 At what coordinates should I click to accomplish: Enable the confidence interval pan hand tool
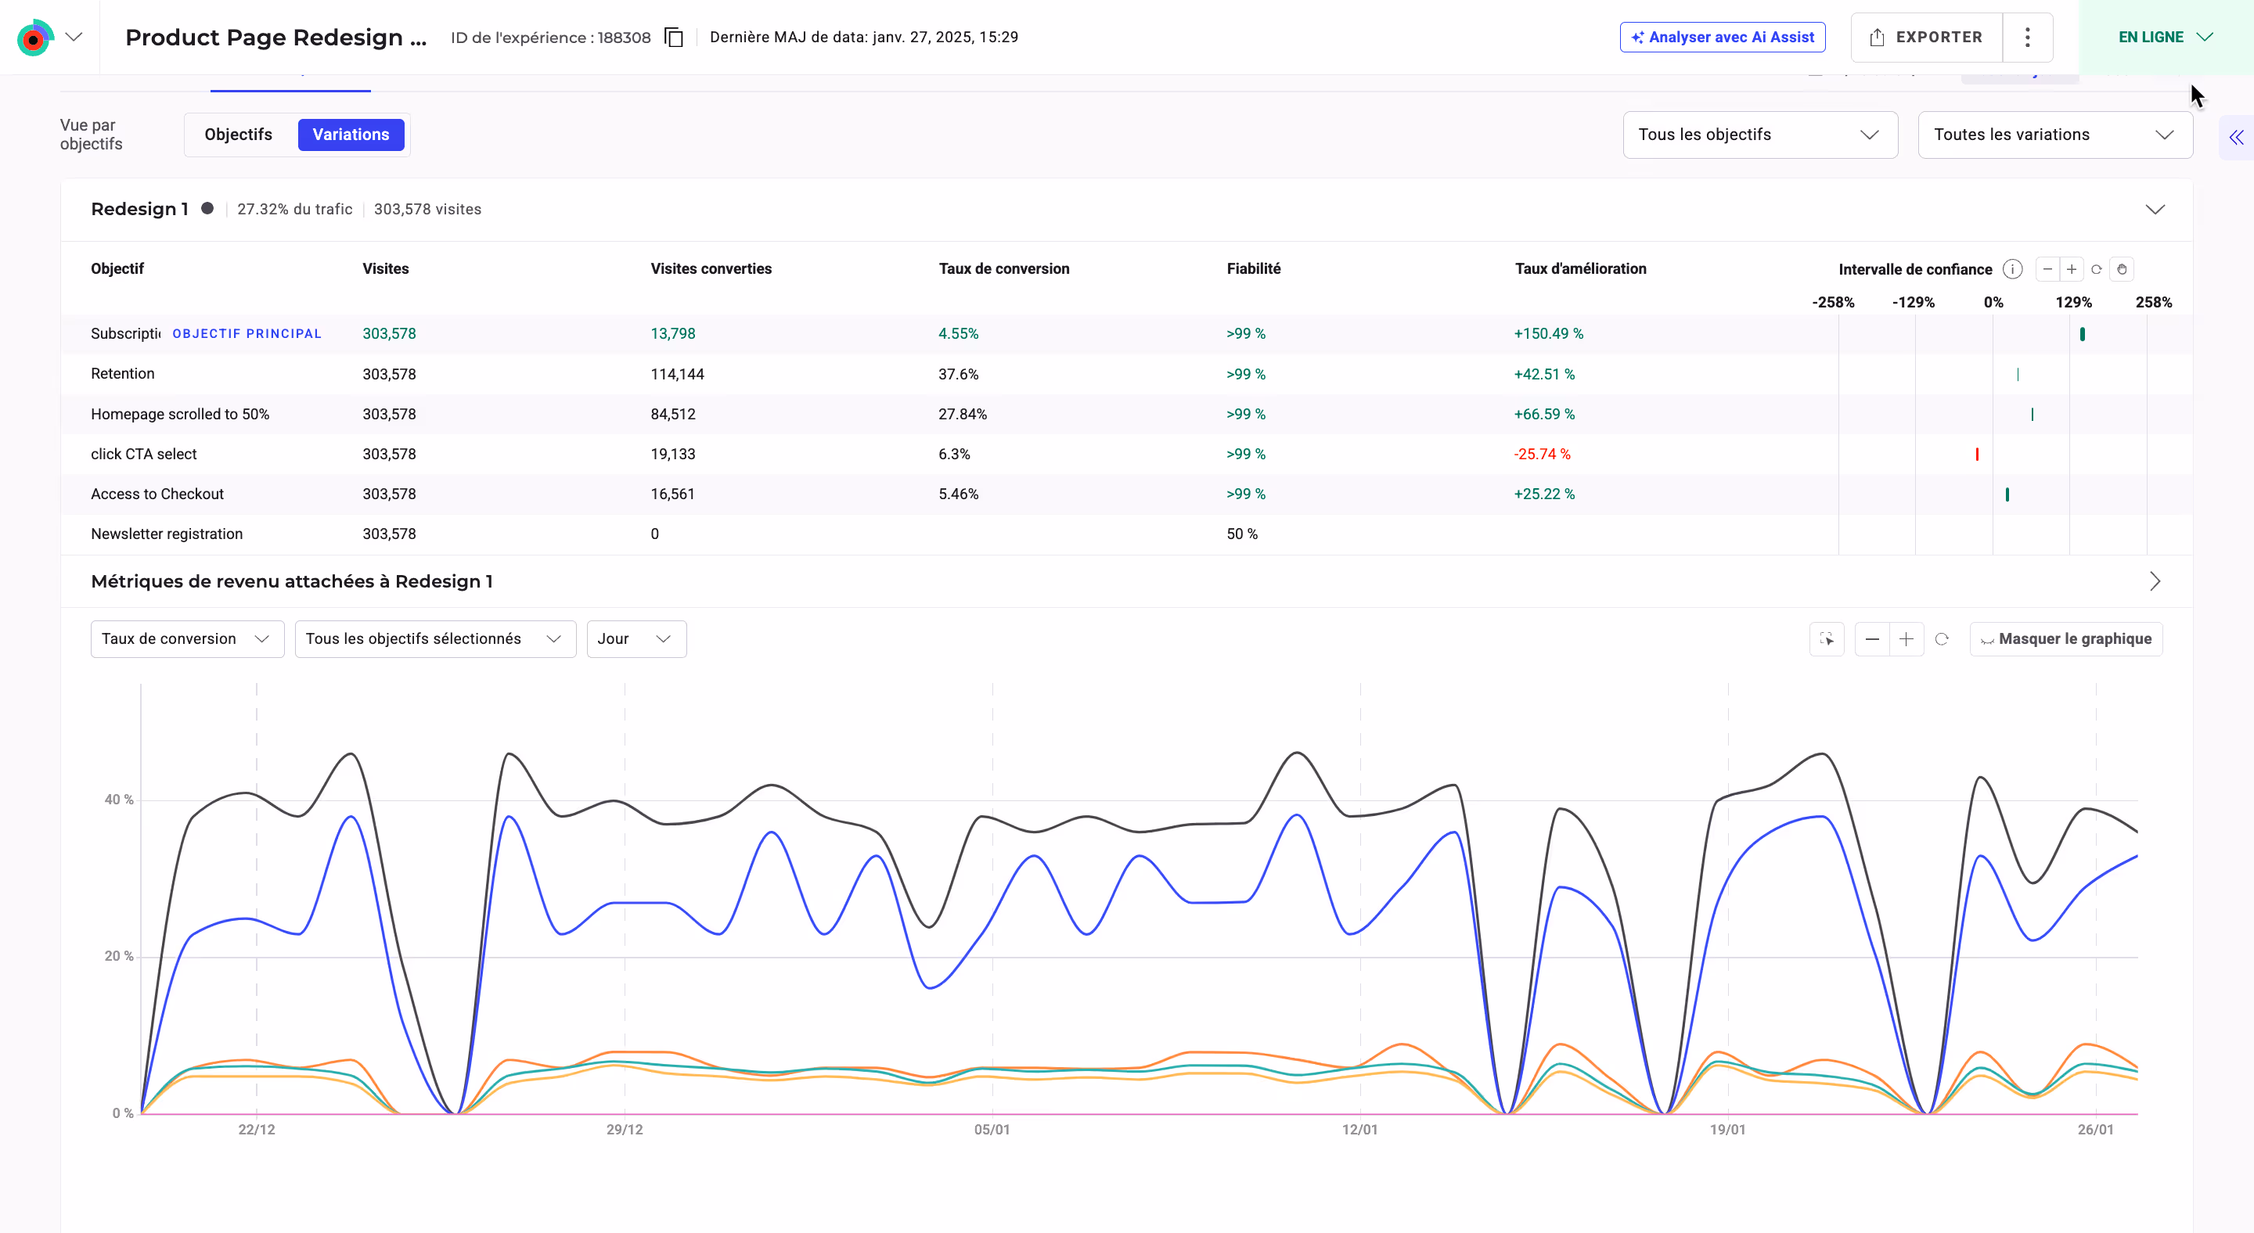(2122, 269)
